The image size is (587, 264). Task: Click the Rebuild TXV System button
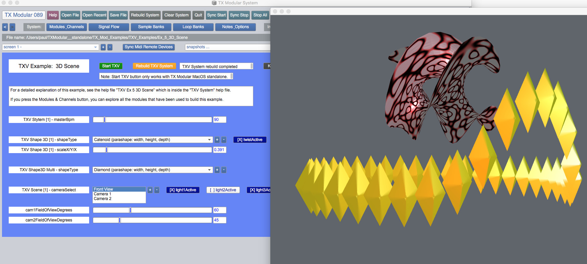(x=154, y=66)
